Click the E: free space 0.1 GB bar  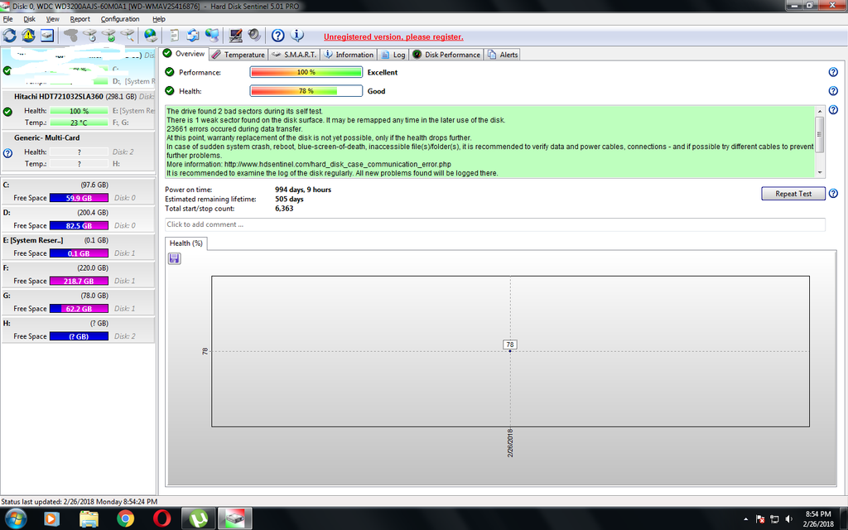point(79,253)
